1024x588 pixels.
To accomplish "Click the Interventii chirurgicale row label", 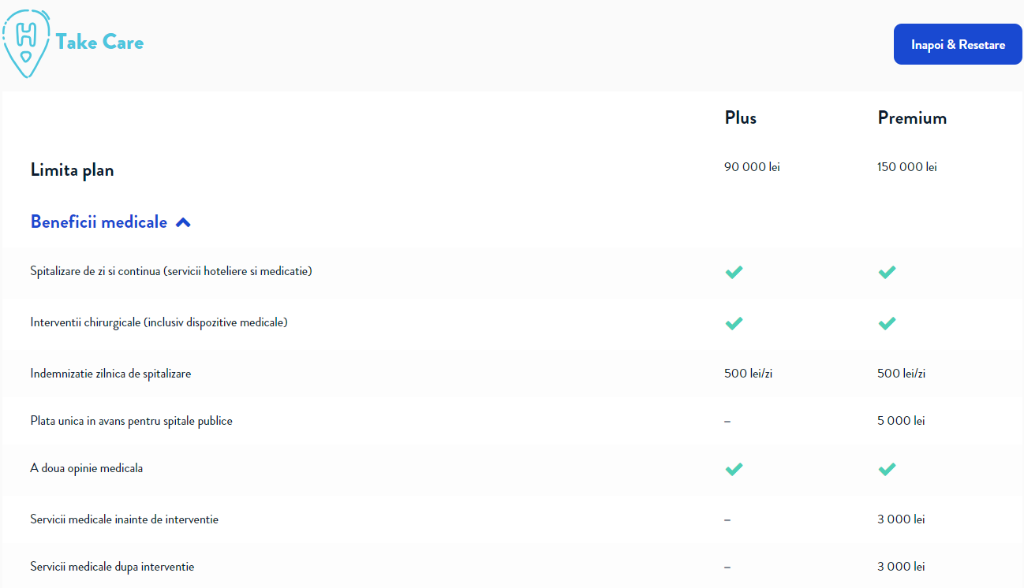I will 159,322.
